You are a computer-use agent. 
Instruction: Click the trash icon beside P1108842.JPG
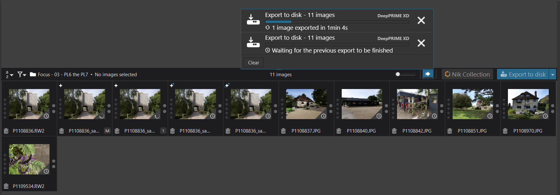click(x=394, y=131)
